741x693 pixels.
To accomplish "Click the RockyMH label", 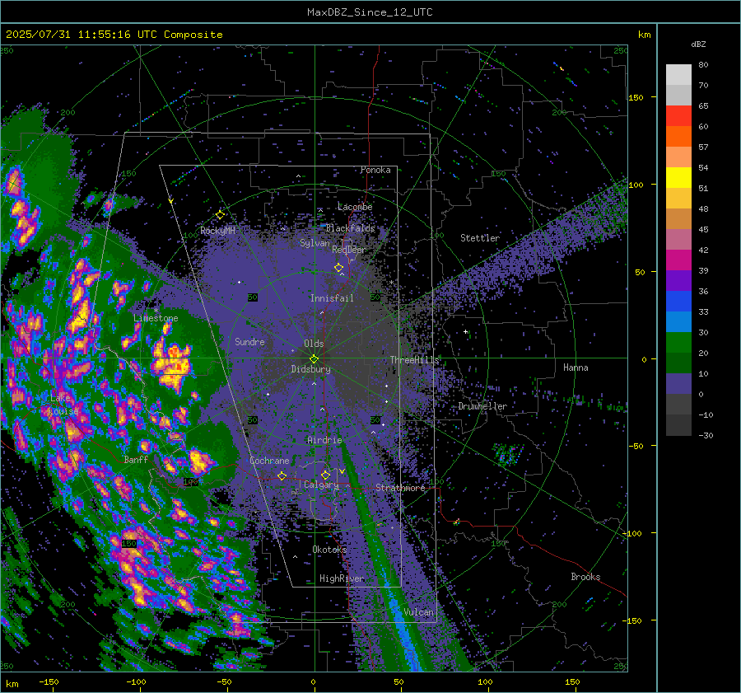I will [217, 231].
